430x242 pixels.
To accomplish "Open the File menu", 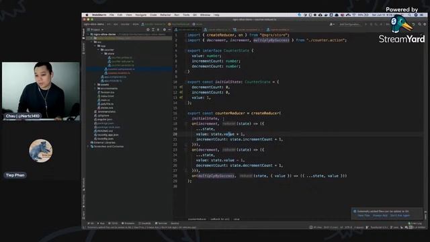I will pos(112,15).
